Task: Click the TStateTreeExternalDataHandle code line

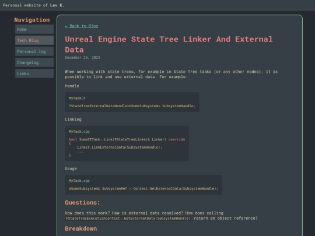Action: click(132, 106)
